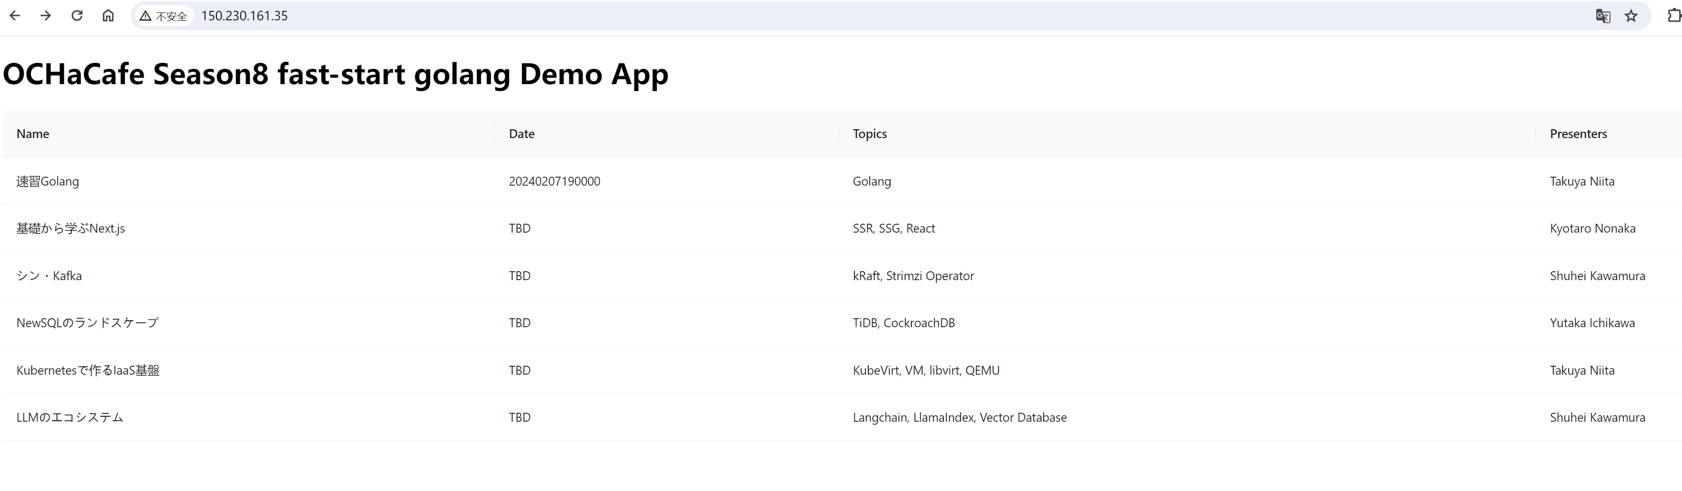
Task: Select the Kubernetesで作るIaaS基盤 row
Action: click(x=88, y=371)
